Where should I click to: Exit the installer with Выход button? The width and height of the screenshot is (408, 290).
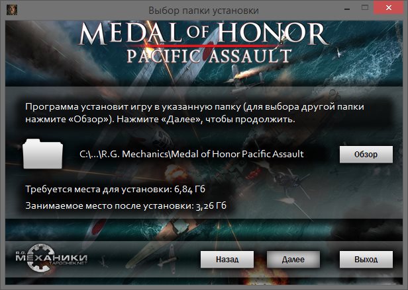point(366,260)
